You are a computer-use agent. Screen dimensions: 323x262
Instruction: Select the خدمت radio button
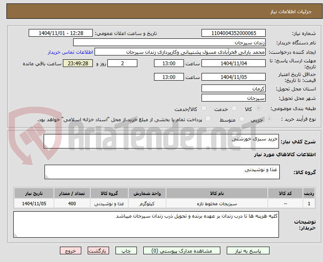(x=234, y=108)
